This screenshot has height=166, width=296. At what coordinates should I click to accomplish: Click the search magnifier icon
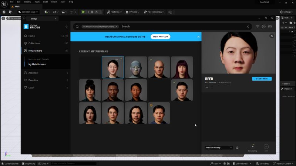[x=77, y=27]
